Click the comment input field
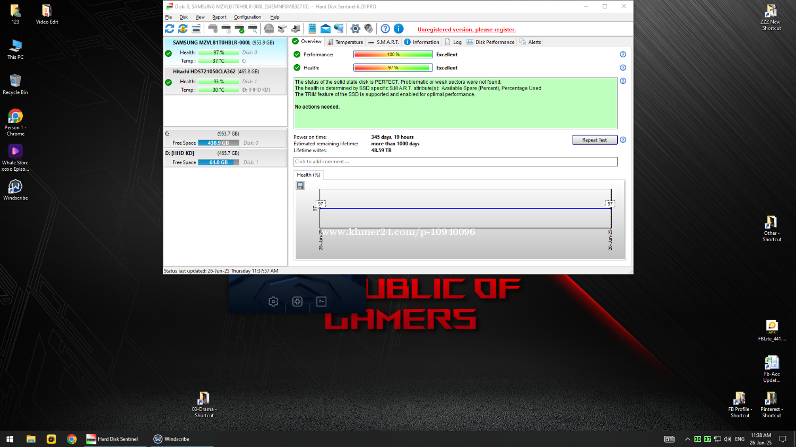This screenshot has height=447, width=796. pyautogui.click(x=455, y=162)
